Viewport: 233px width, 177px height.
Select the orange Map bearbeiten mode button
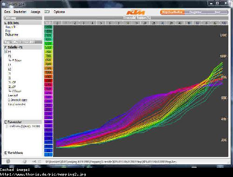point(172,12)
